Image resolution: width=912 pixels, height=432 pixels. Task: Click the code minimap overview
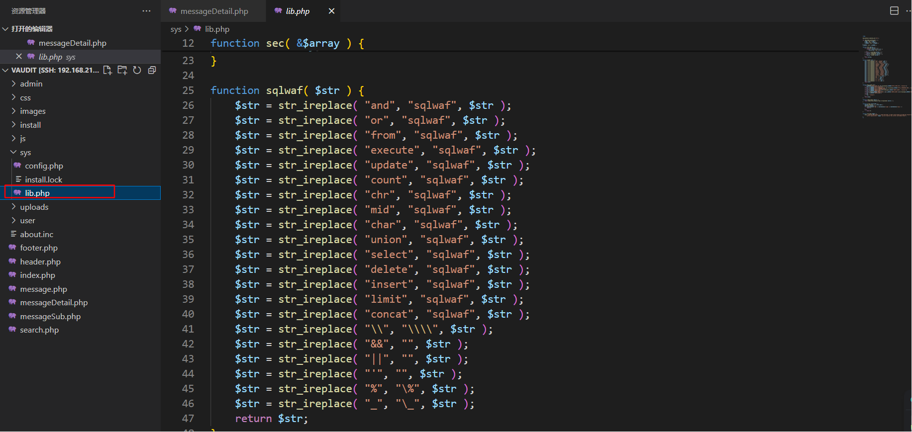coord(886,76)
